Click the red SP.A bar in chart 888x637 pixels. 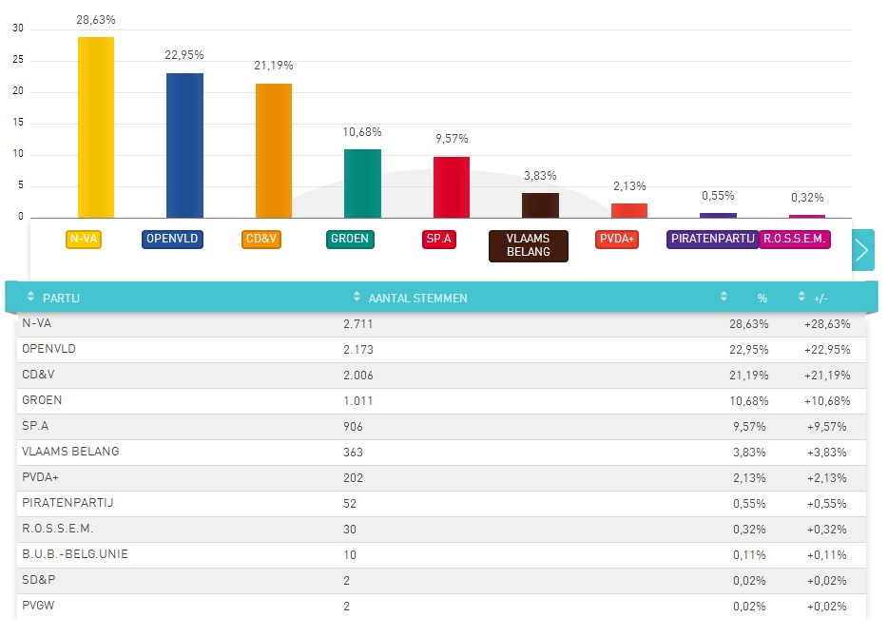pos(452,187)
